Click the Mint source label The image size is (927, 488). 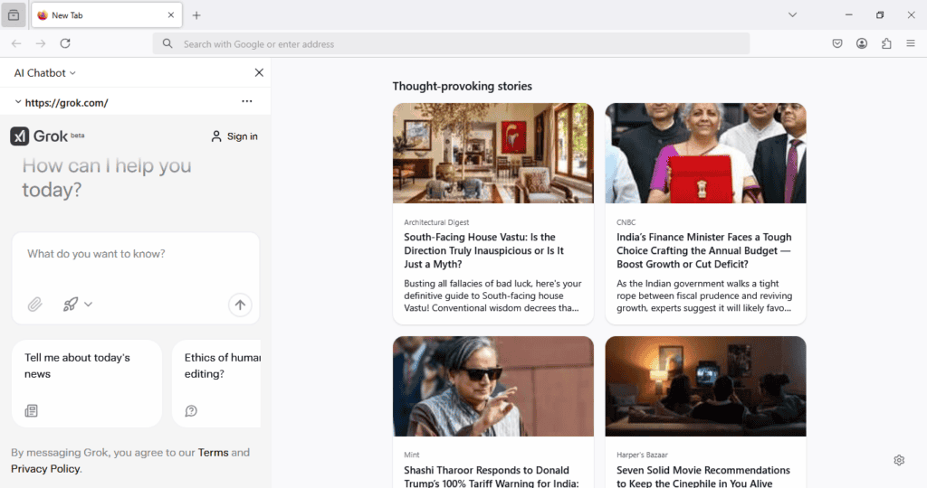tap(412, 455)
